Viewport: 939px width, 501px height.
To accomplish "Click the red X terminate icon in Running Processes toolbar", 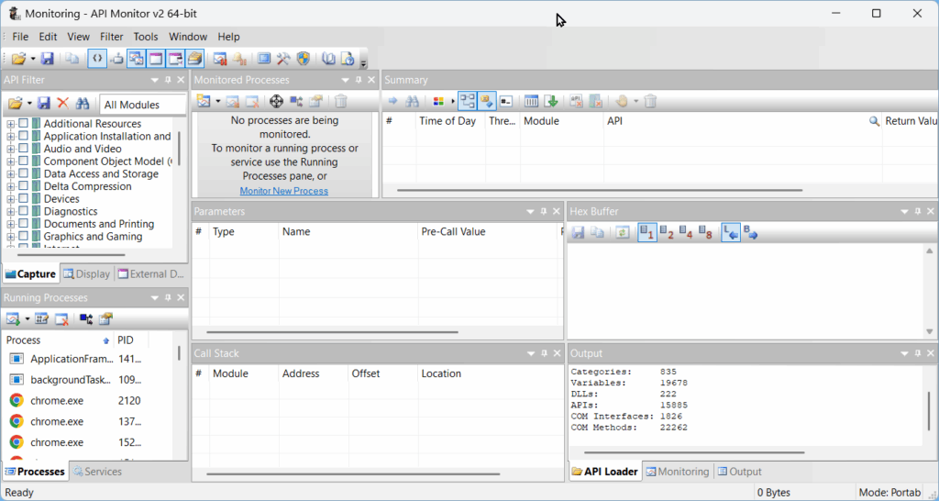I will tap(61, 319).
